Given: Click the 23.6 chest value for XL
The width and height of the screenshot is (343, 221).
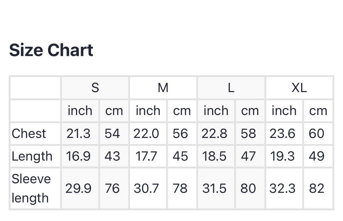Looking at the screenshot, I should click(282, 134).
